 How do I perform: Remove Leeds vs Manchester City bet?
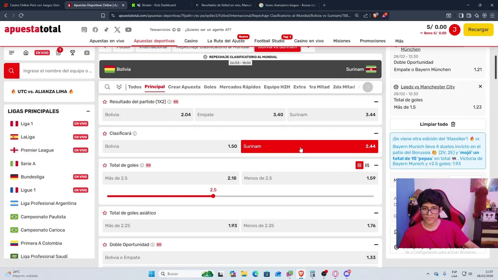[480, 86]
